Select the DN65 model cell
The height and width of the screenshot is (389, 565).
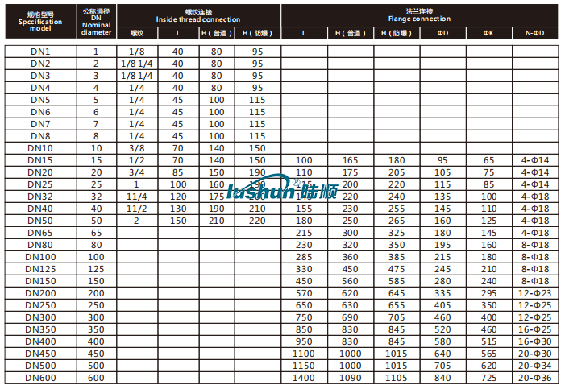[x=40, y=232]
